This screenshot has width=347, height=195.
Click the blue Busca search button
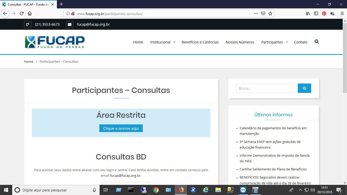click(x=304, y=88)
